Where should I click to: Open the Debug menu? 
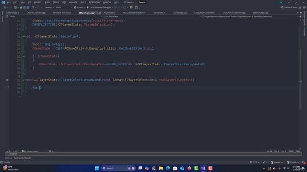tap(56, 2)
